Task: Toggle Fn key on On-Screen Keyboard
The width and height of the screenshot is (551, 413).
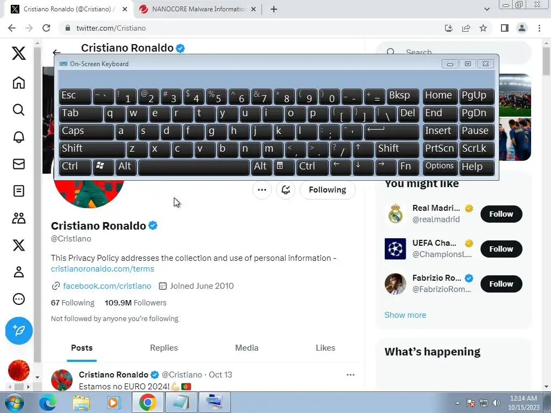Action: pos(408,167)
